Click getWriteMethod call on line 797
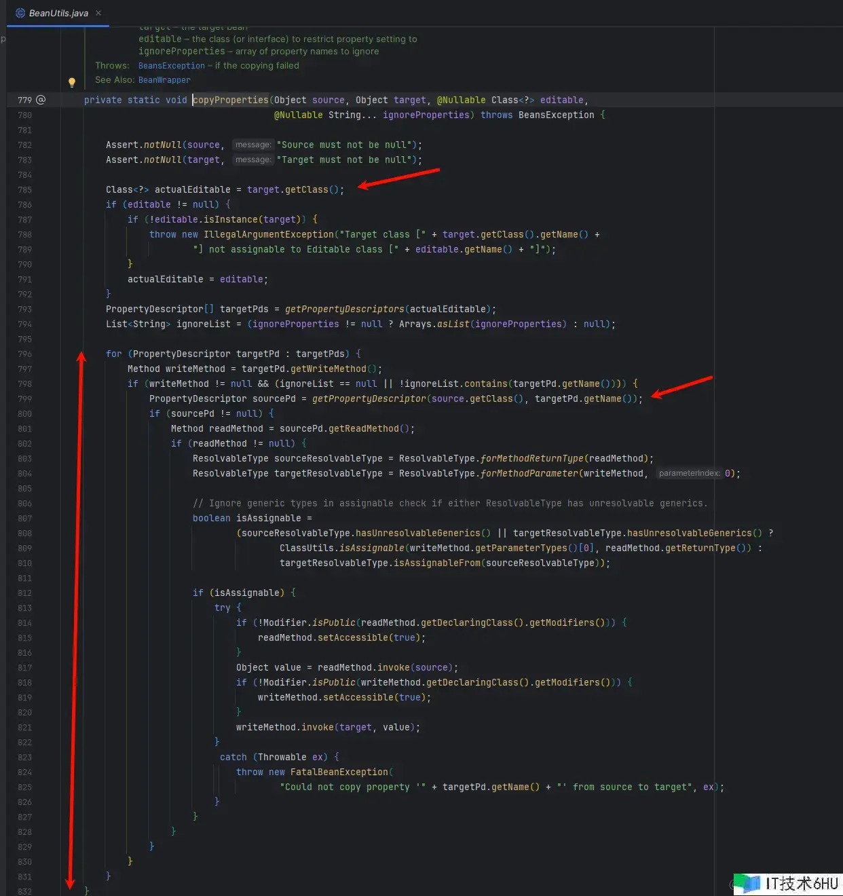The image size is (843, 896). click(x=328, y=369)
